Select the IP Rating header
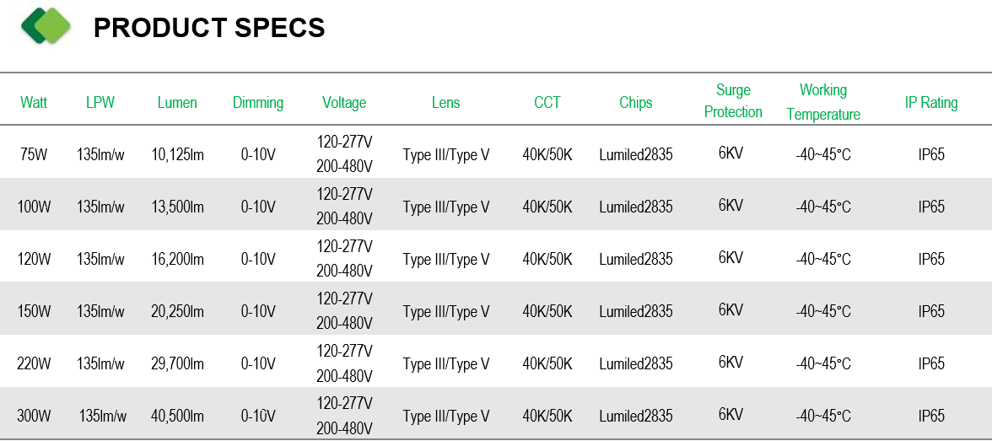Screen dimensions: 992x441 click(931, 103)
